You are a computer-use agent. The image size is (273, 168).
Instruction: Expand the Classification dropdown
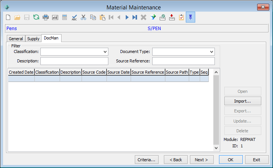click(x=105, y=51)
